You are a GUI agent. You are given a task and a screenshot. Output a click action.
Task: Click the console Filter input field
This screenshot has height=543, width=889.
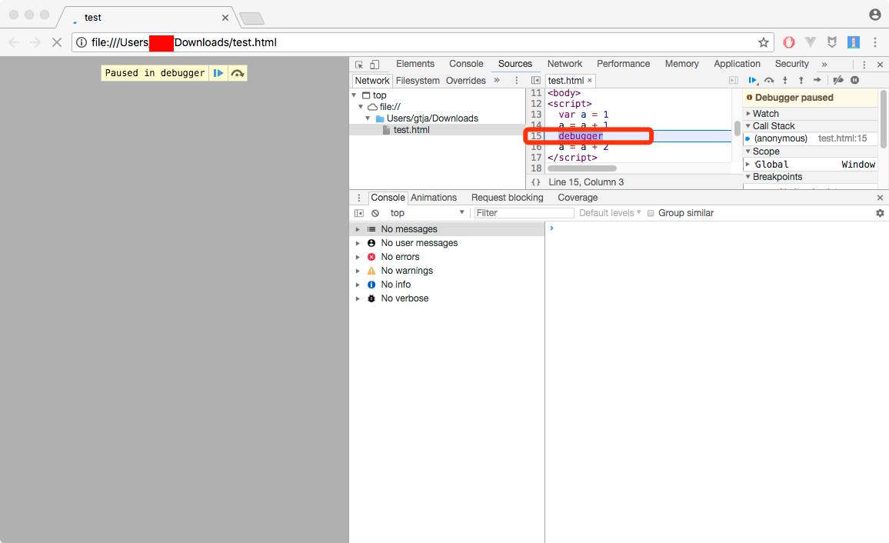coord(523,213)
